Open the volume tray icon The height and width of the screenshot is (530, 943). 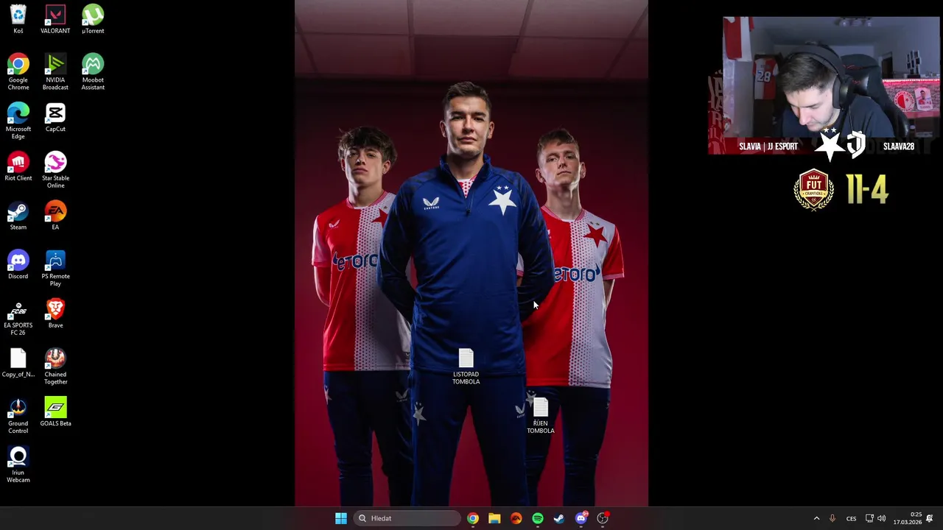tap(882, 518)
